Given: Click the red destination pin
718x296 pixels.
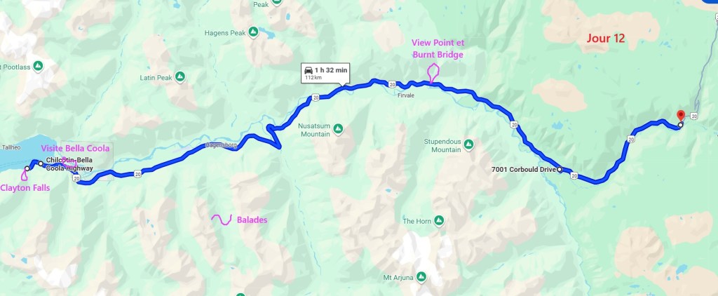Looking at the screenshot, I should pyautogui.click(x=681, y=116).
